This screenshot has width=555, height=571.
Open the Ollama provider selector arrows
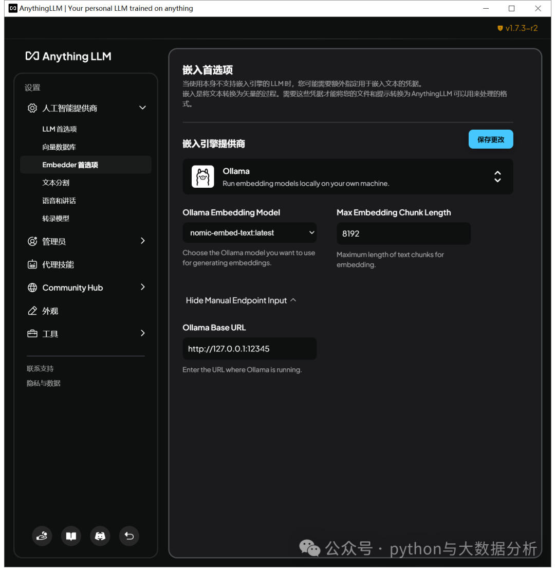click(x=497, y=176)
